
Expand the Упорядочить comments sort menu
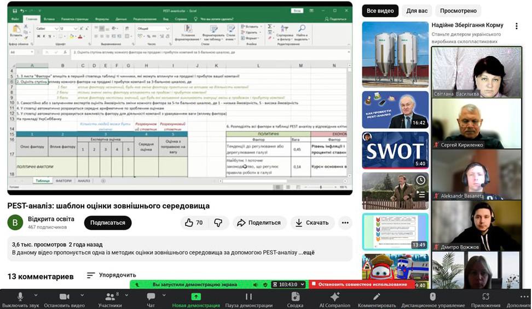click(112, 275)
